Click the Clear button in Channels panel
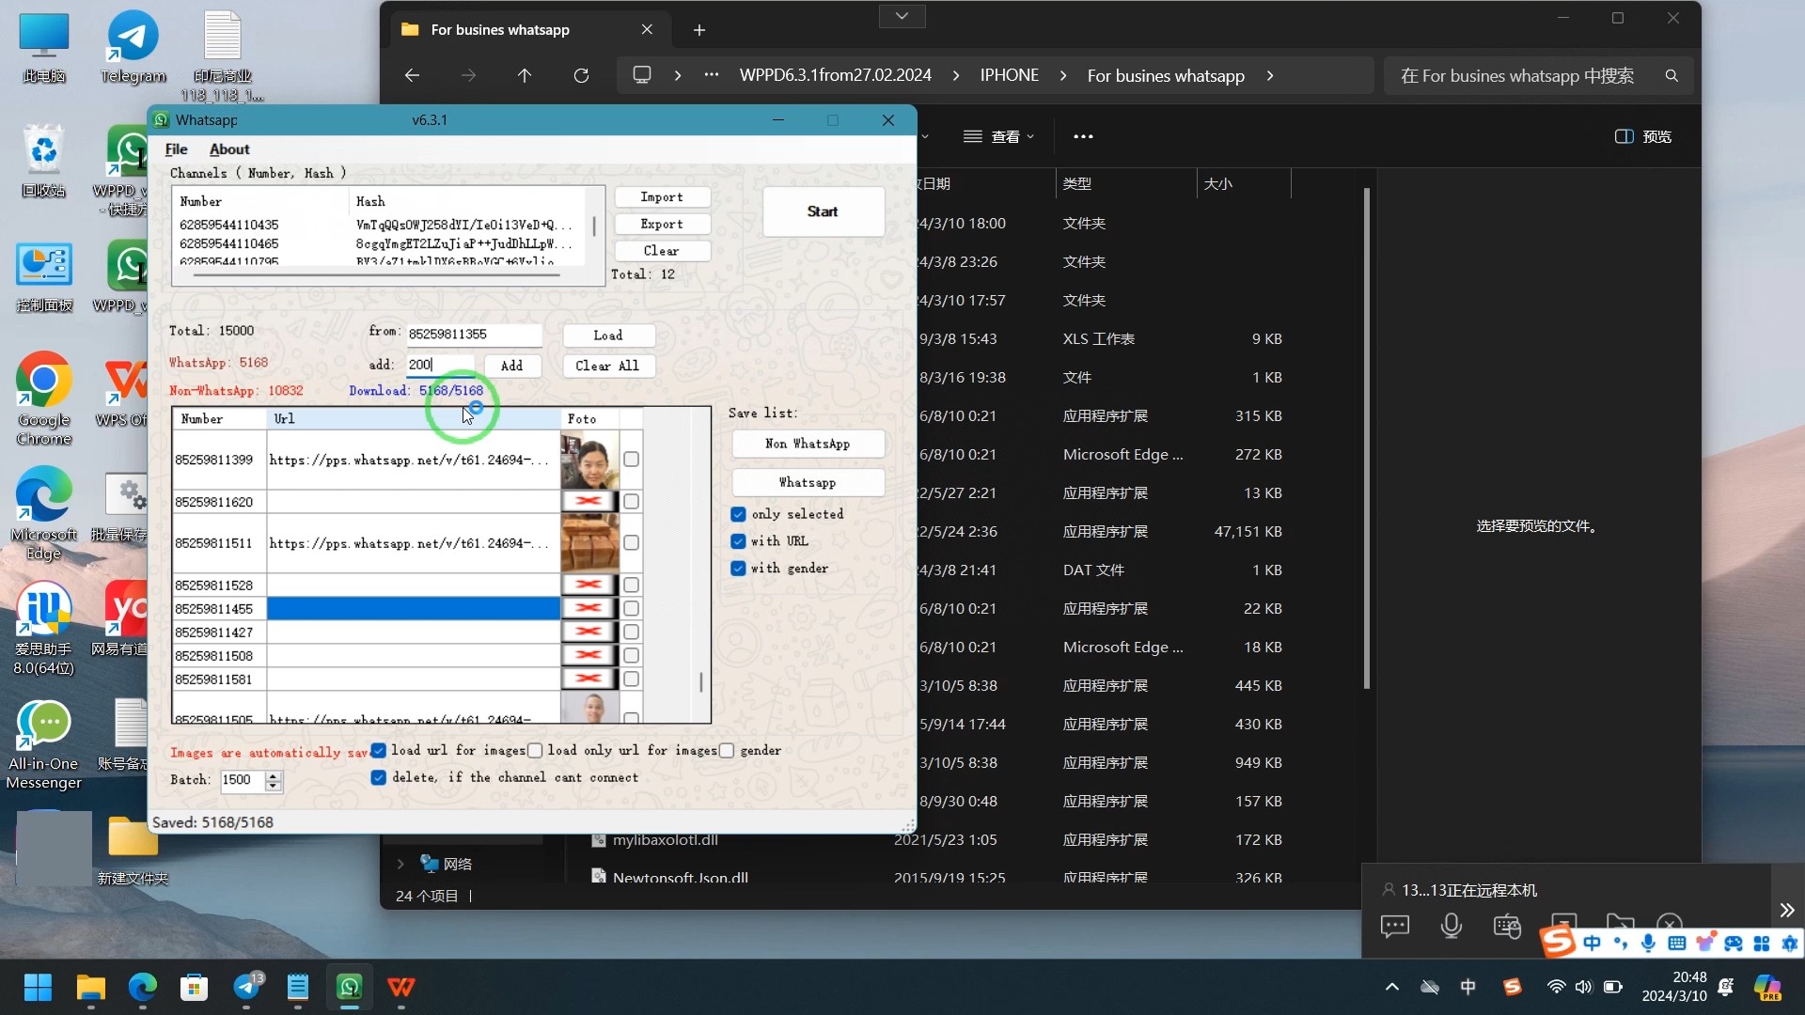Screen dimensions: 1805x1015 click(x=662, y=250)
